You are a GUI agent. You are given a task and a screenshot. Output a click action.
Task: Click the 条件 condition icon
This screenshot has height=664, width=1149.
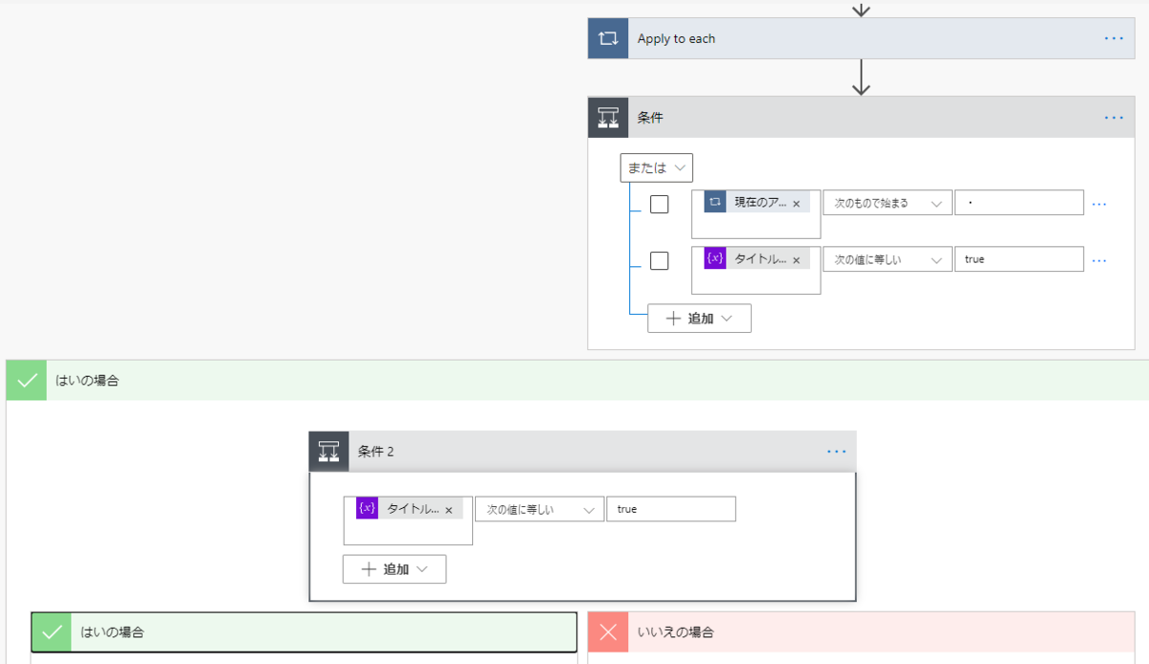[608, 117]
